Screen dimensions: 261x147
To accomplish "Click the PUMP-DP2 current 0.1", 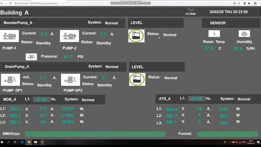I will pyautogui.click(x=105, y=78).
